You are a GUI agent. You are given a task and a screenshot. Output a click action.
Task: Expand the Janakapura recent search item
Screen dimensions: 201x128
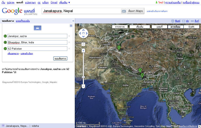coord(3,125)
